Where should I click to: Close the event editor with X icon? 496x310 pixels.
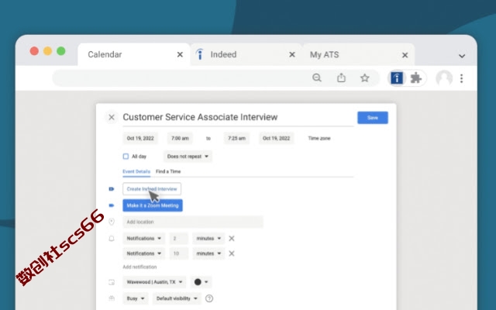112,117
